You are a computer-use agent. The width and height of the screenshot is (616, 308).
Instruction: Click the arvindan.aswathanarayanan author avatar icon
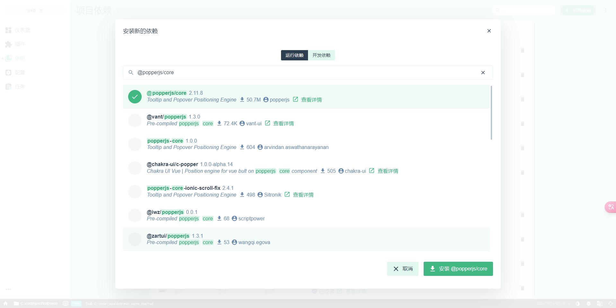pyautogui.click(x=260, y=147)
